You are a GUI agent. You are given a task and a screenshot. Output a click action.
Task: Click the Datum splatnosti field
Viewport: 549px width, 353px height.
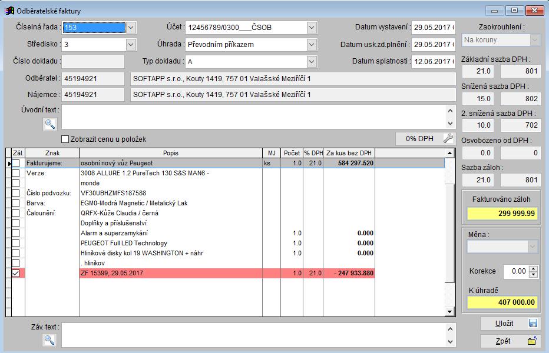(434, 62)
